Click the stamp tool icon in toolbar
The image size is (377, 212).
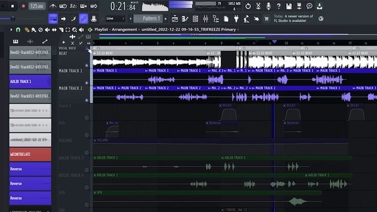click(94, 18)
